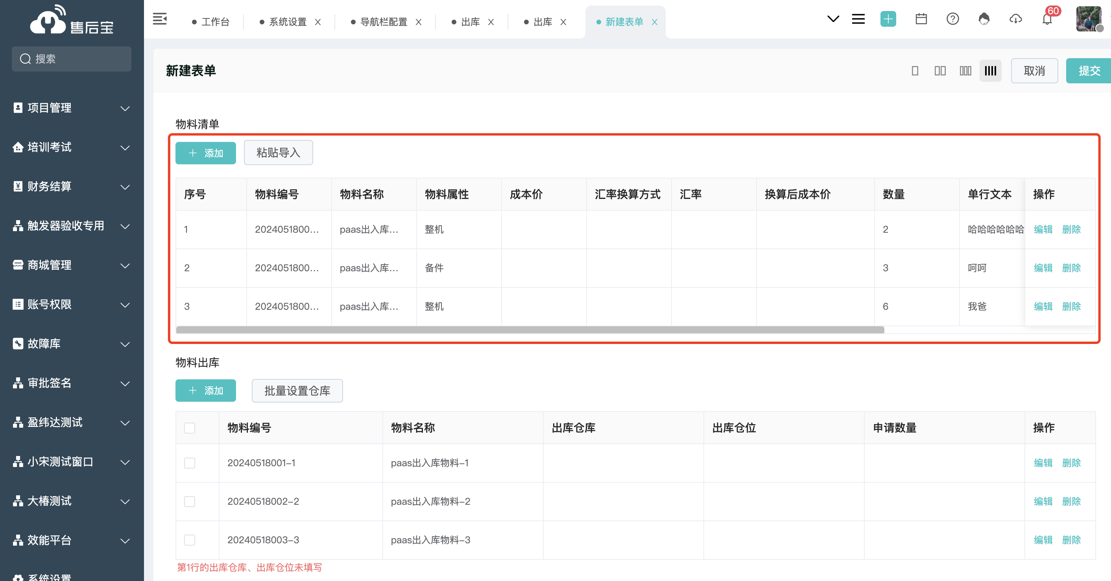This screenshot has height=581, width=1111.
Task: Edit the paas出入库物料-1 row in 物料出库
Action: click(x=1043, y=463)
